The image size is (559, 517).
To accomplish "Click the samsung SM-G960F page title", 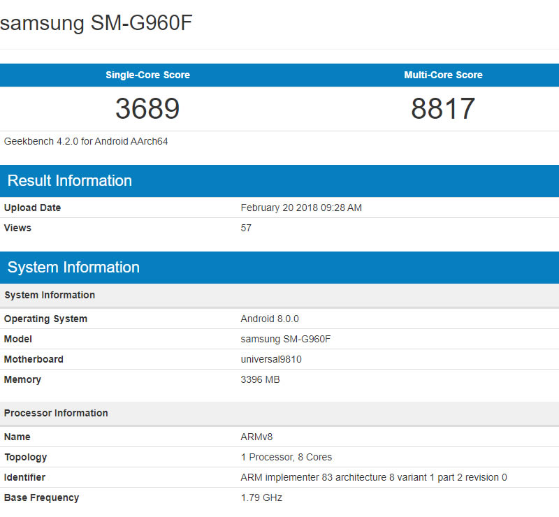I will click(96, 23).
